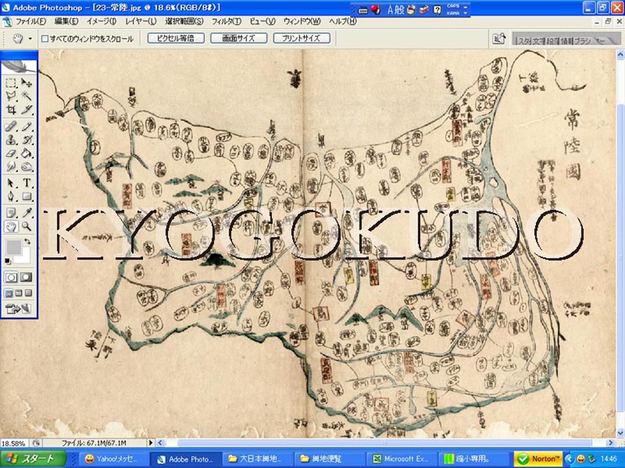
Task: Open IME input mode 'A' selector
Action: pyautogui.click(x=390, y=10)
